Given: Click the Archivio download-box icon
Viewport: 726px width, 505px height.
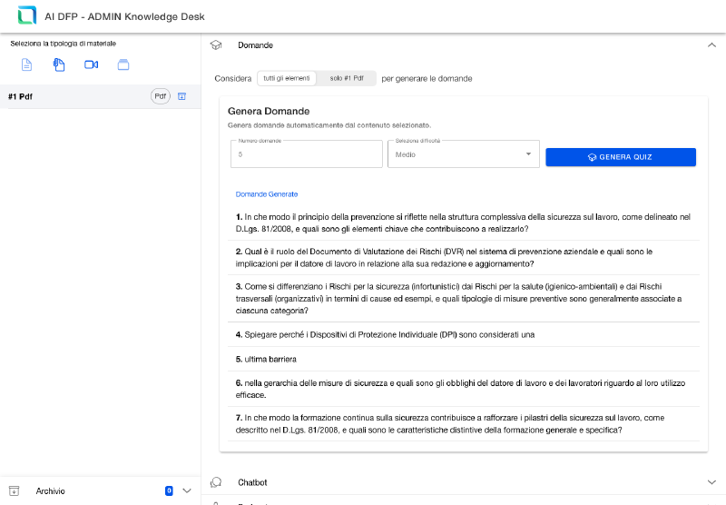Looking at the screenshot, I should [15, 490].
